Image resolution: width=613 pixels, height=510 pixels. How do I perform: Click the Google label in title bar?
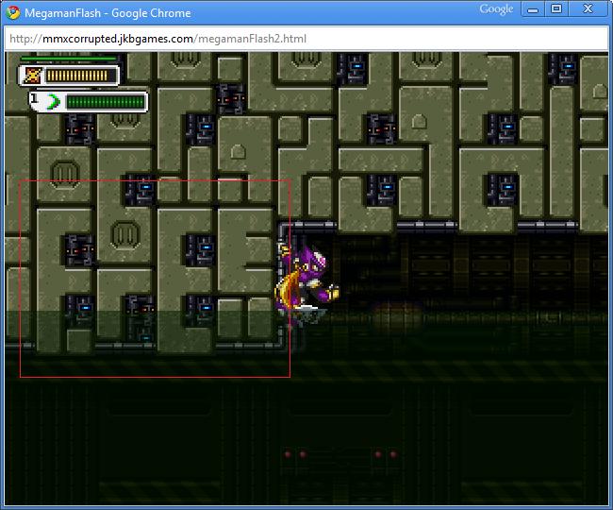[x=496, y=9]
